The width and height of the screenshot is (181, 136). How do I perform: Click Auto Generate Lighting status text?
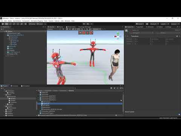tap(169, 118)
